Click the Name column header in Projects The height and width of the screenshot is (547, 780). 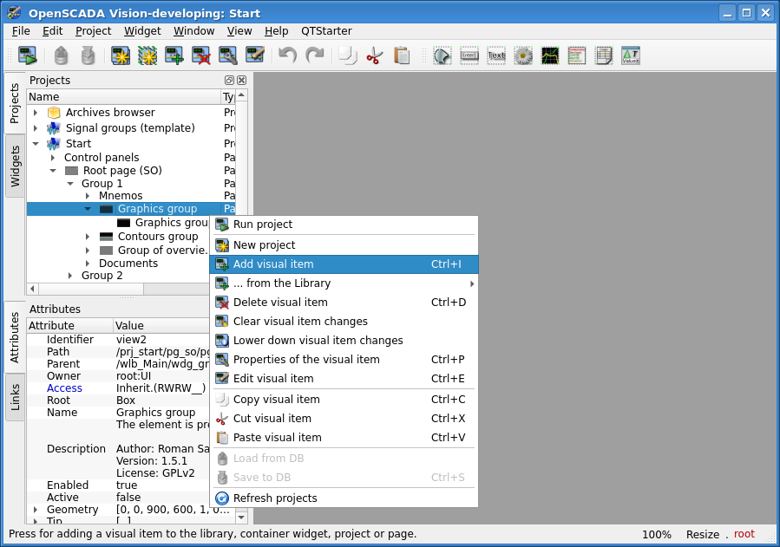(x=124, y=97)
